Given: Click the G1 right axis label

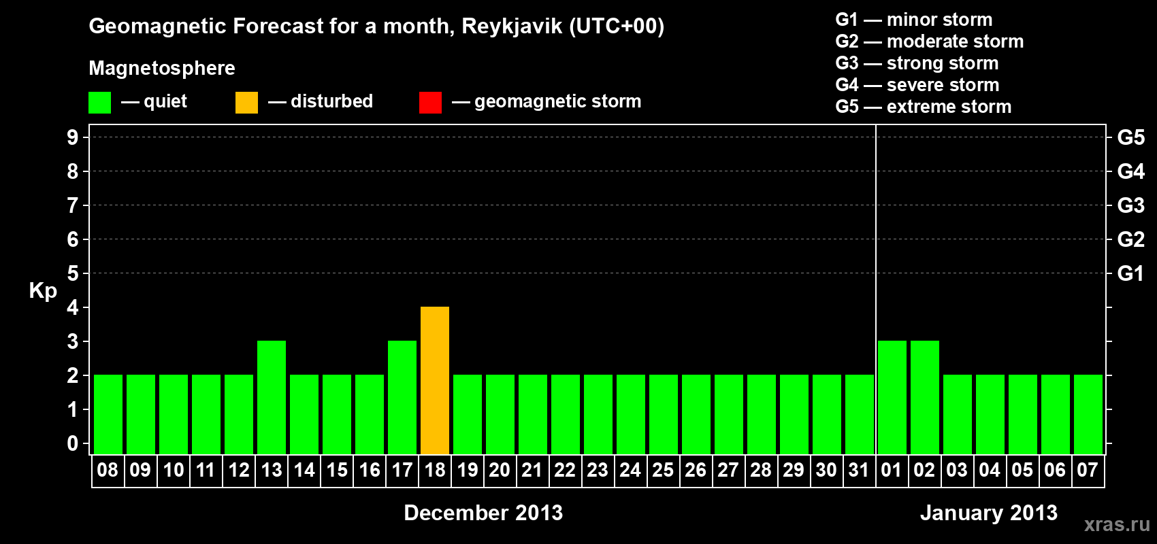Looking at the screenshot, I should pos(1131,273).
